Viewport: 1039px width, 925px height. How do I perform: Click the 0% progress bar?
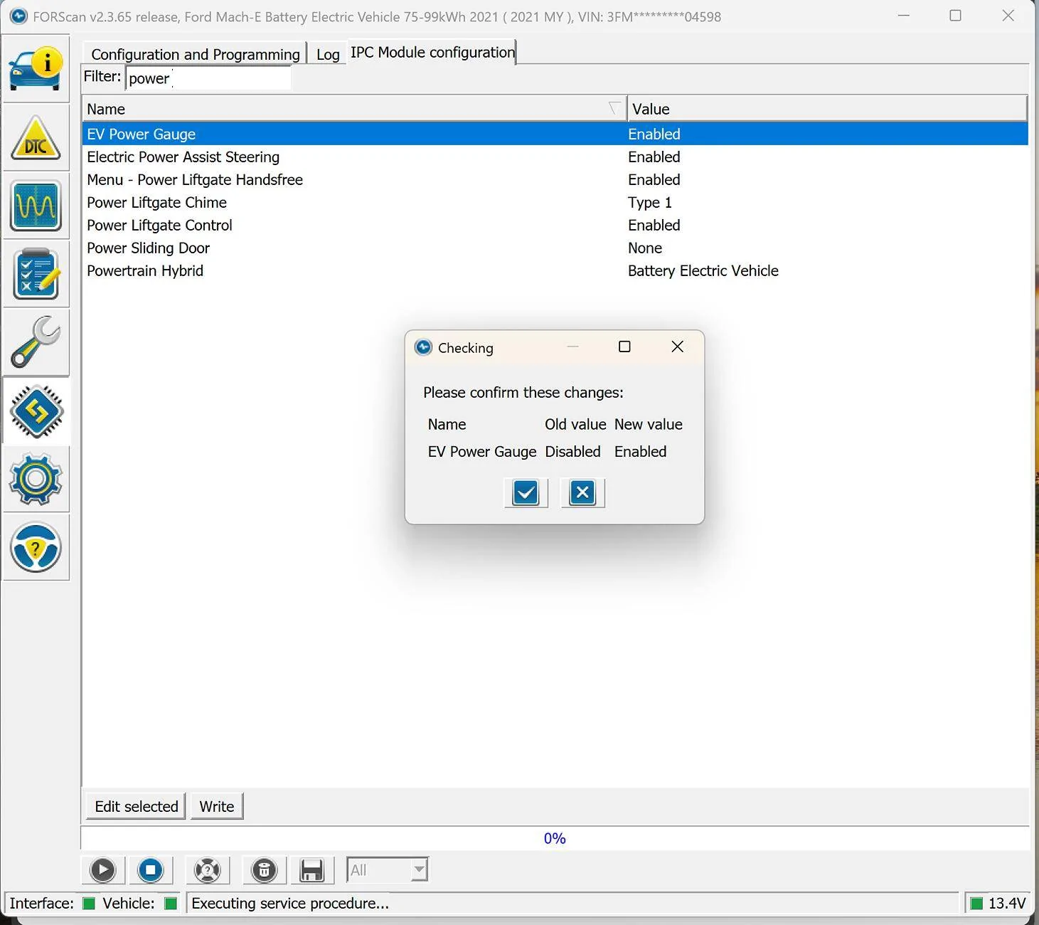point(555,838)
